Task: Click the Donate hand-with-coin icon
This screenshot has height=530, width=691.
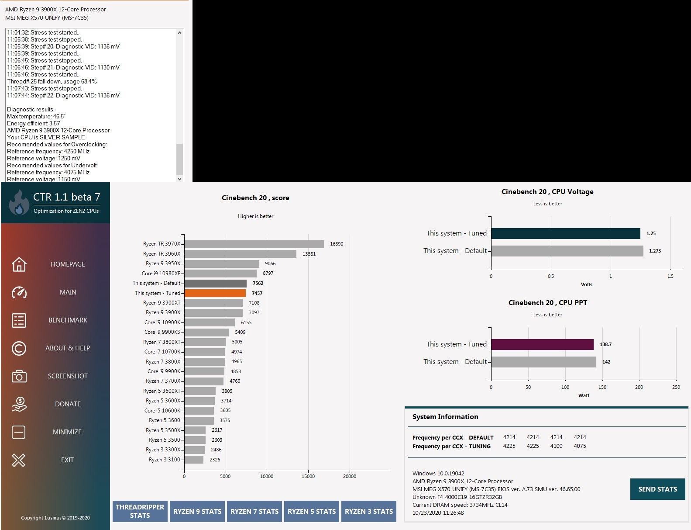Action: coord(19,404)
